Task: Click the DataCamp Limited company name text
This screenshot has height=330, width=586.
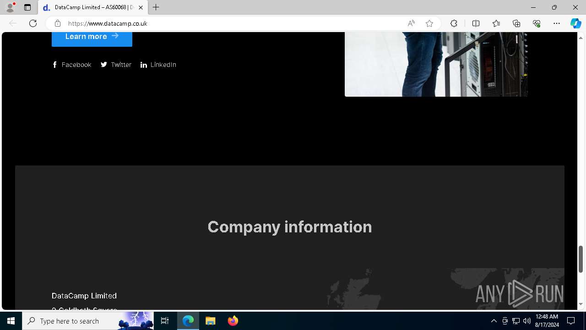Action: [84, 296]
